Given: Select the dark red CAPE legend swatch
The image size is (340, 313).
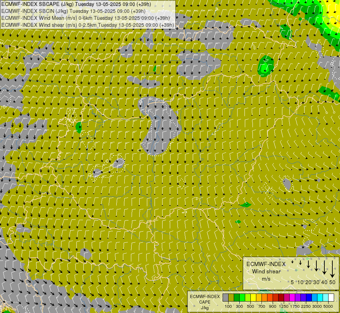Looking at the screenshot, I should (x=281, y=298).
